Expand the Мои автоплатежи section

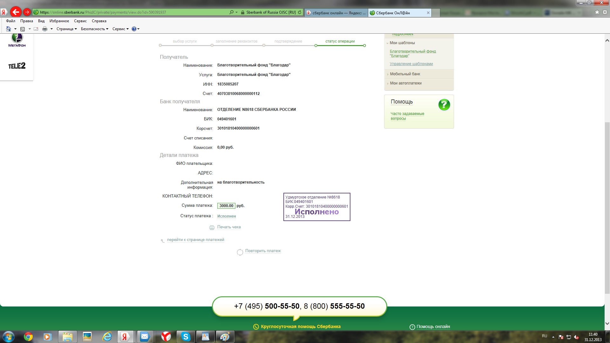406,83
